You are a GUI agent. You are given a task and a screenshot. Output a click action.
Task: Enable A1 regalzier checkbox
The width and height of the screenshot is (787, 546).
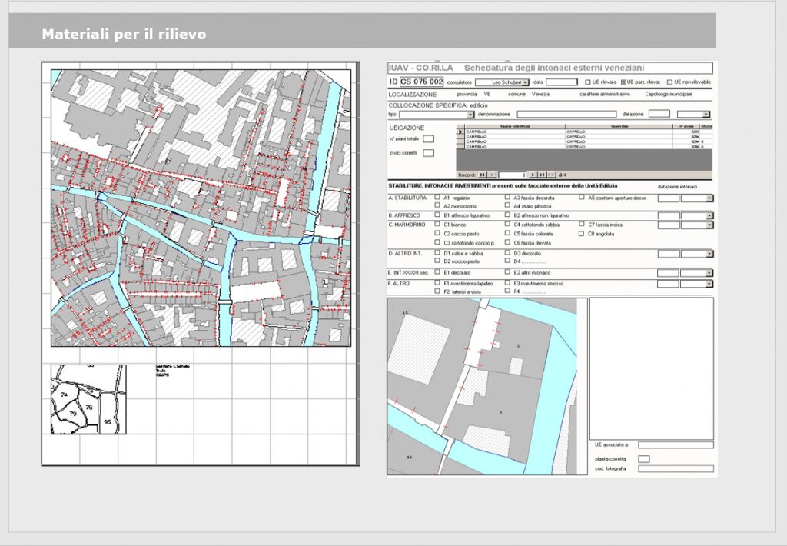click(x=437, y=198)
